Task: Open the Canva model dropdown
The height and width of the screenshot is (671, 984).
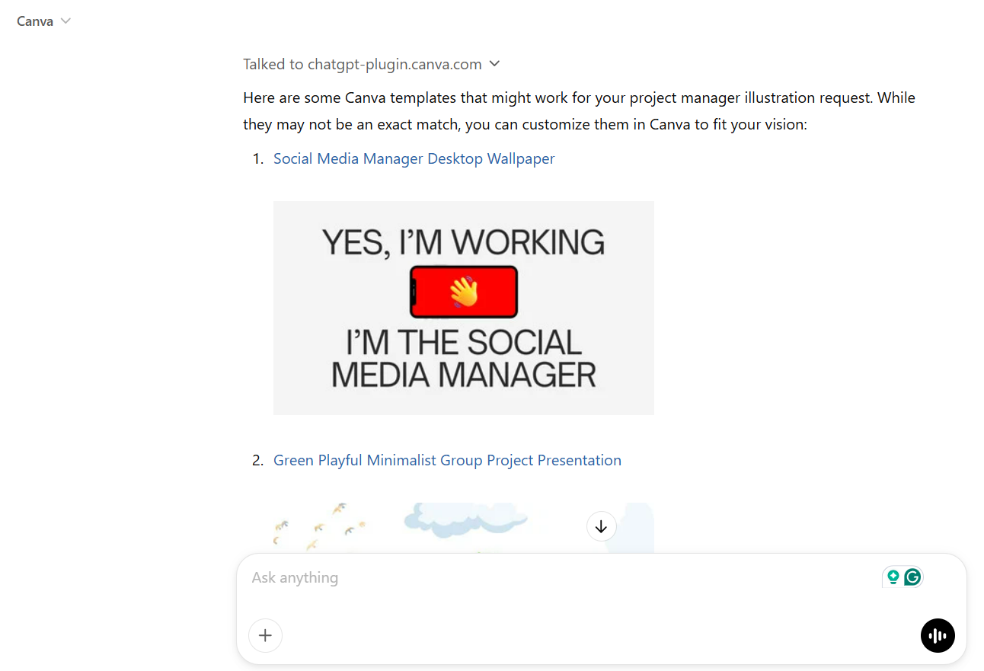Action: tap(44, 21)
